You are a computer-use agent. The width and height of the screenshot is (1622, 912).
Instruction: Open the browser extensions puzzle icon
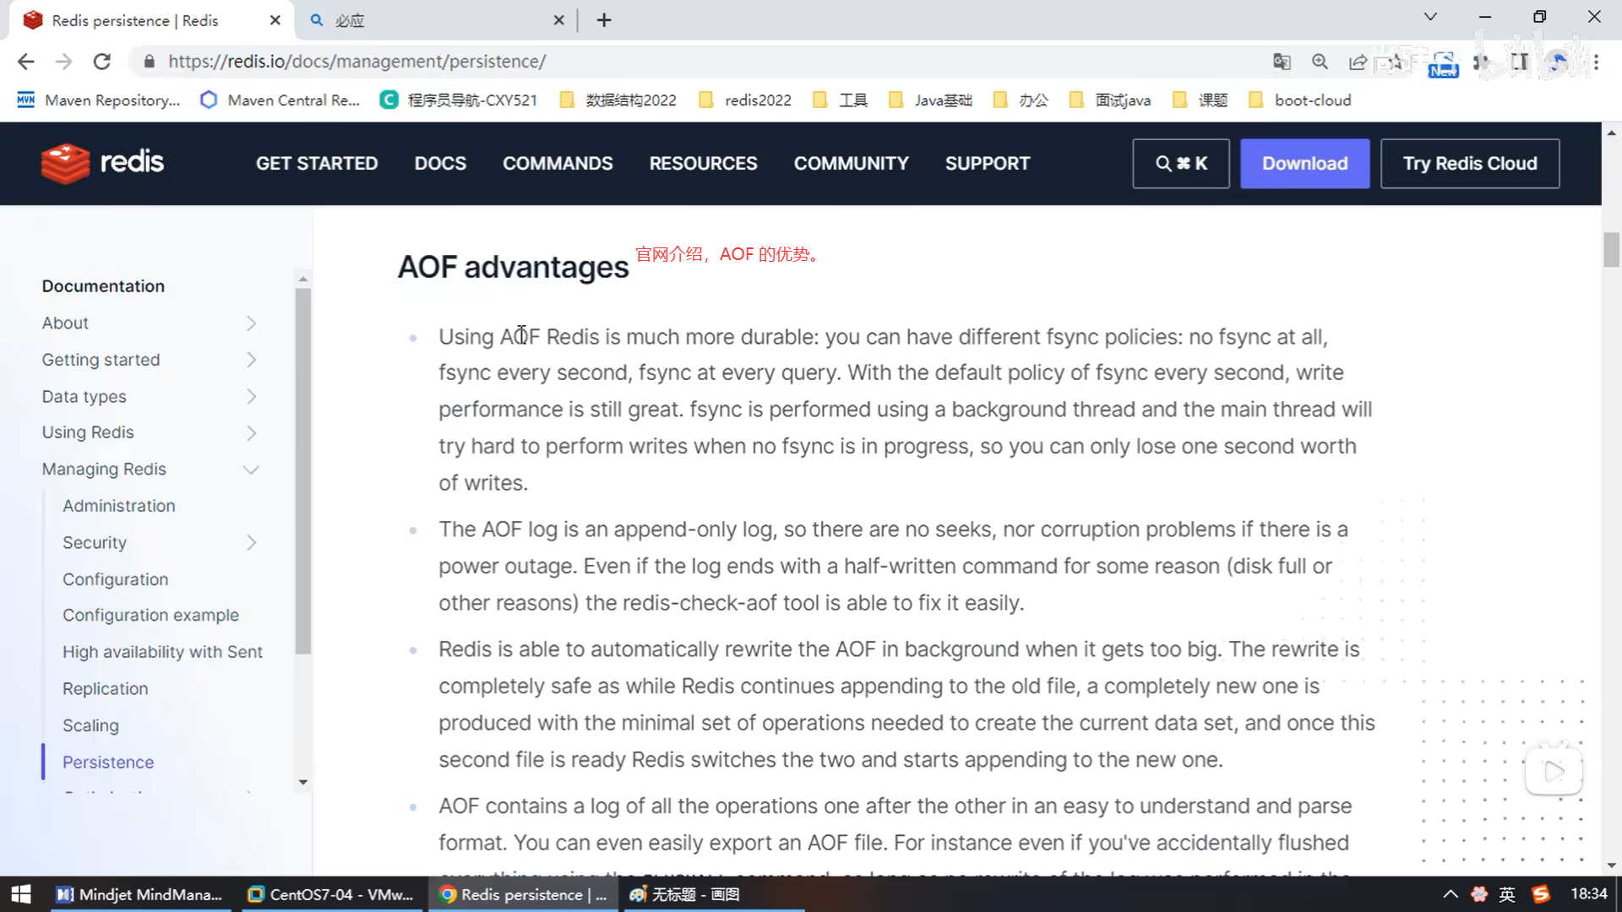(x=1481, y=62)
